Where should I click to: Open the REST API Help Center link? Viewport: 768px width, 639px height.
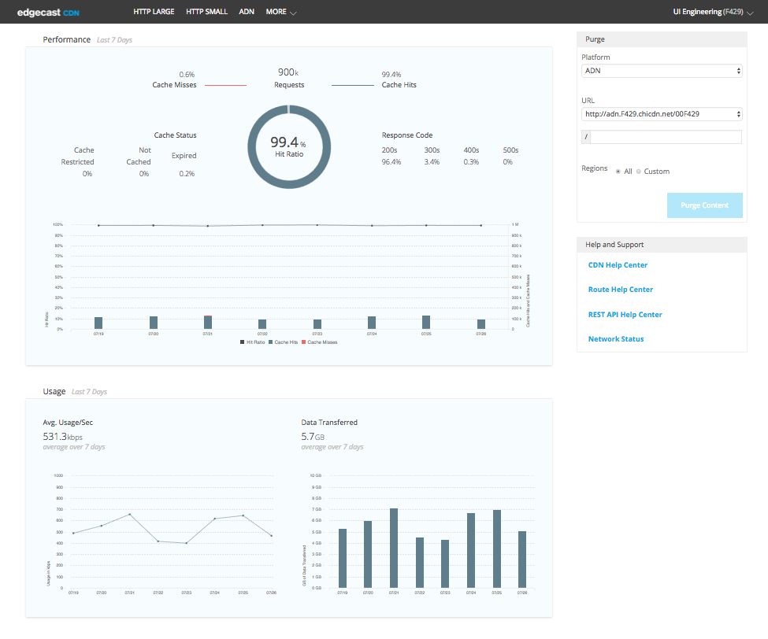(x=625, y=315)
